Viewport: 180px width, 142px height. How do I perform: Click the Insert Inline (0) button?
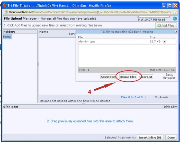tap(150, 138)
